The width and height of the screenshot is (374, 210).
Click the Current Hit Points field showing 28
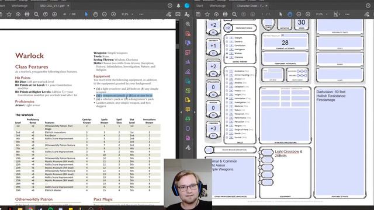(x=285, y=43)
